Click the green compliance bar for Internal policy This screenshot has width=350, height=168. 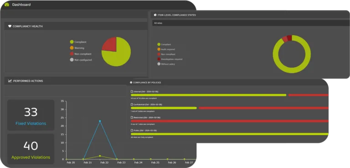tap(208, 95)
